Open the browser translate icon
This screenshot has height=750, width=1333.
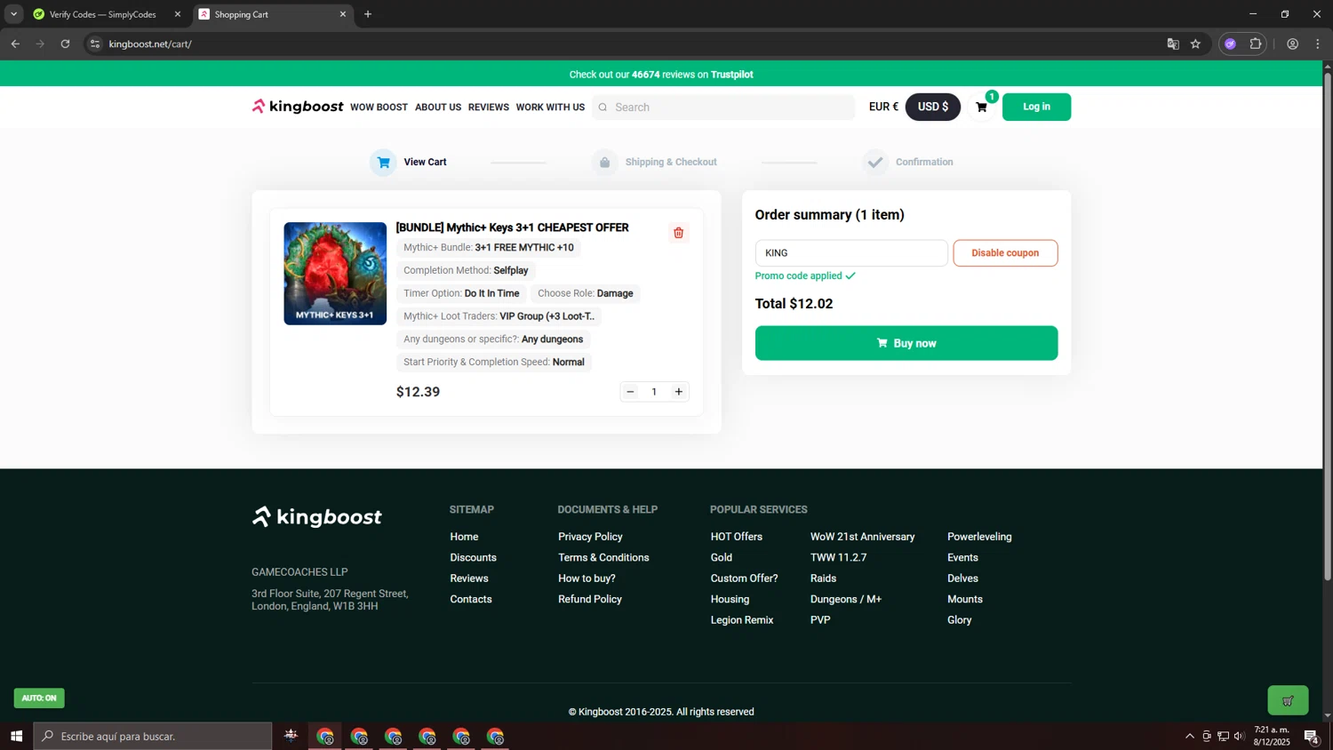coord(1173,44)
